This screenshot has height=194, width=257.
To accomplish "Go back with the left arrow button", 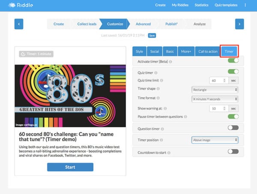I will [x=19, y=24].
